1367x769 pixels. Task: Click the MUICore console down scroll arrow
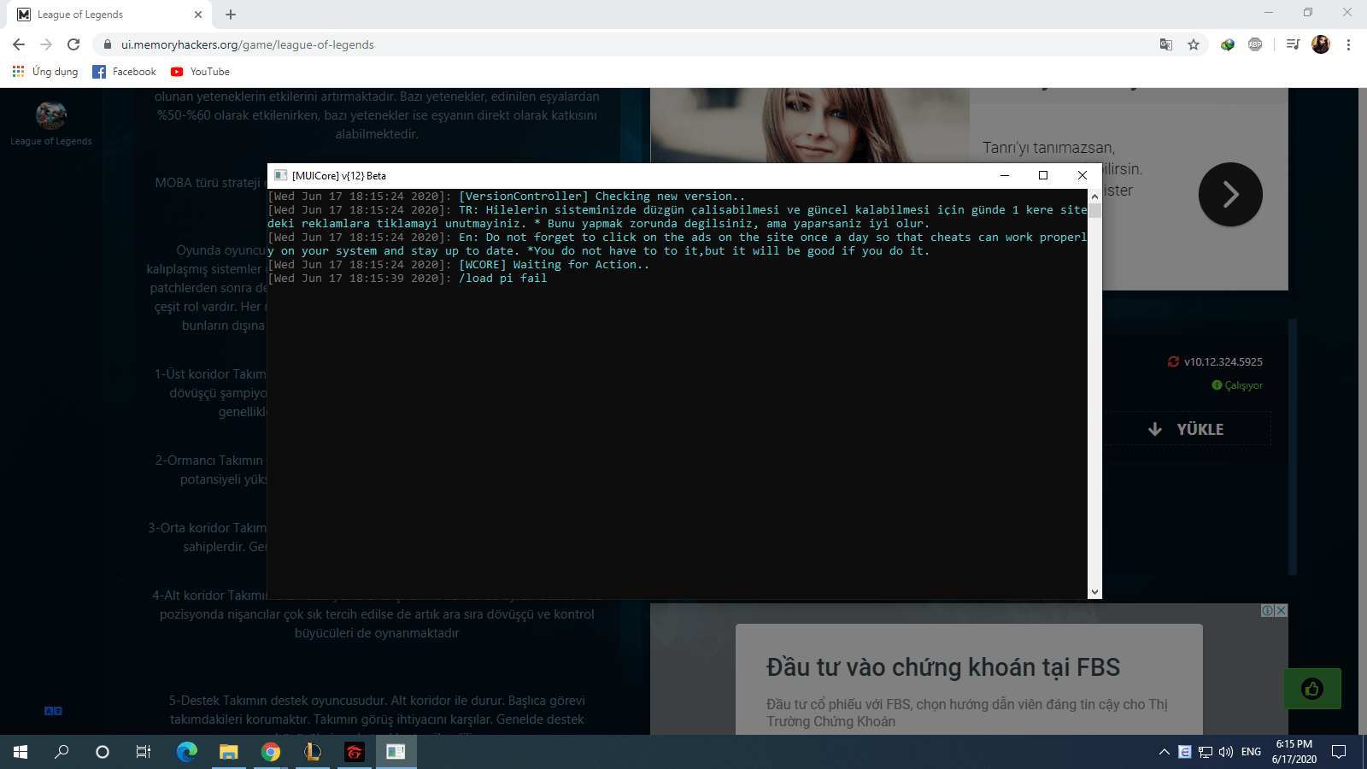point(1094,591)
